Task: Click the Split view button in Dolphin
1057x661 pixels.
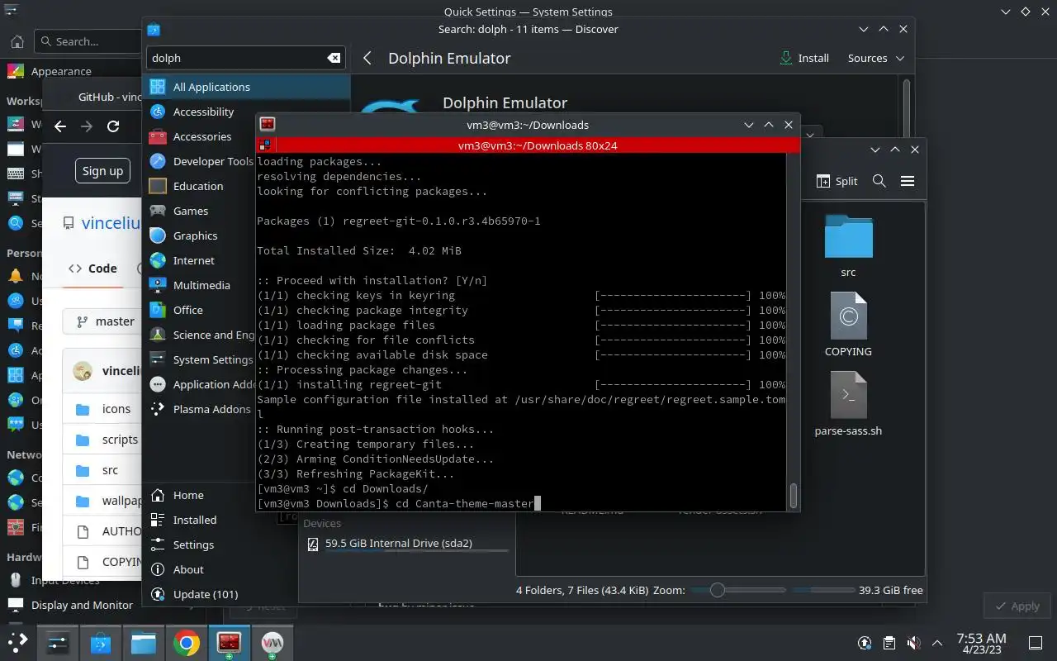Action: [x=837, y=181]
